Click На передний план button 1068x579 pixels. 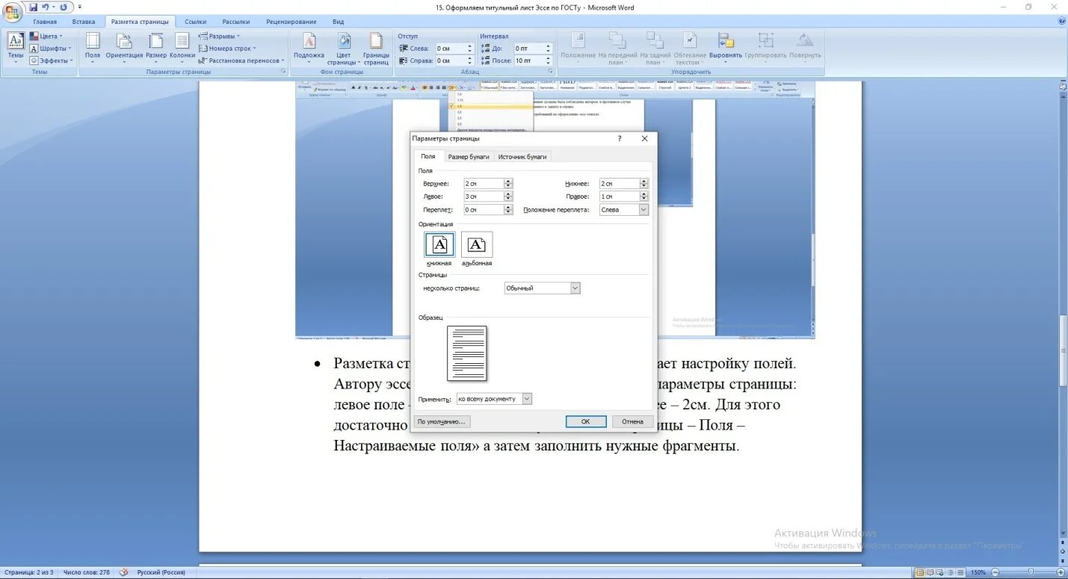point(617,48)
